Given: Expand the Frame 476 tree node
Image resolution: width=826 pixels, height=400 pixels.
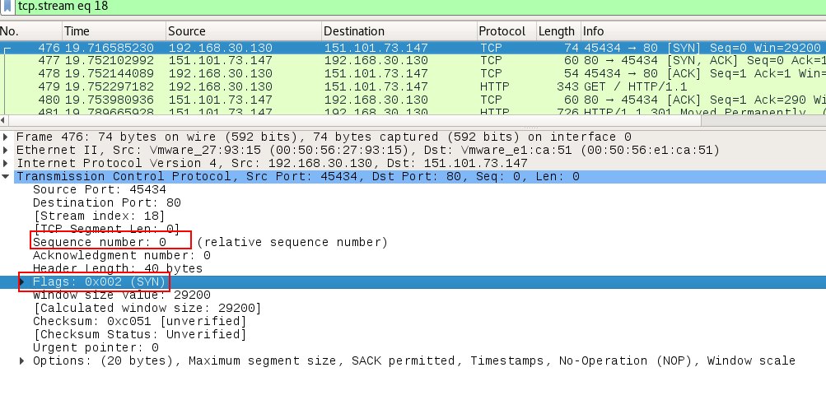Looking at the screenshot, I should pyautogui.click(x=6, y=137).
